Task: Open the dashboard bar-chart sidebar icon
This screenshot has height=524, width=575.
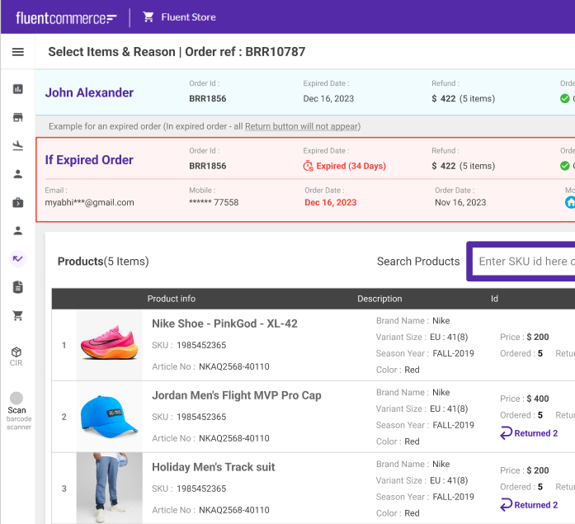Action: tap(18, 89)
